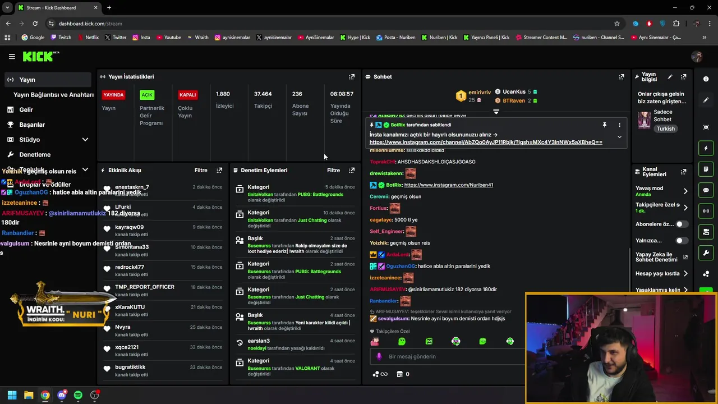Image resolution: width=718 pixels, height=404 pixels.
Task: Click the browser address bar
Action: coord(331,24)
